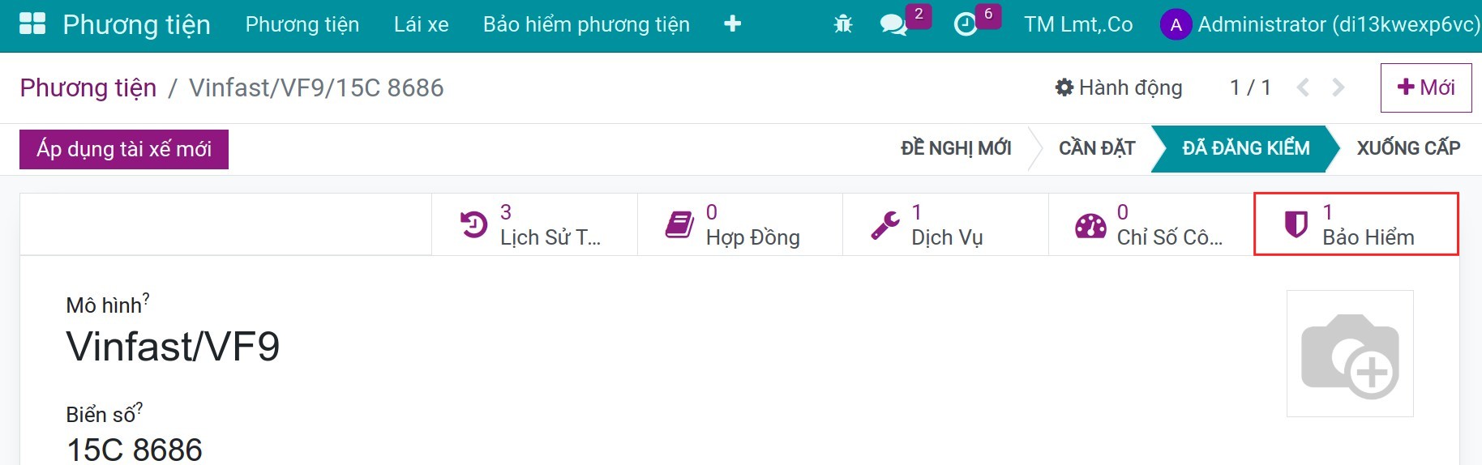Select ĐÃ ĐĂNG KIỂM status
The height and width of the screenshot is (465, 1482).
click(x=1245, y=148)
